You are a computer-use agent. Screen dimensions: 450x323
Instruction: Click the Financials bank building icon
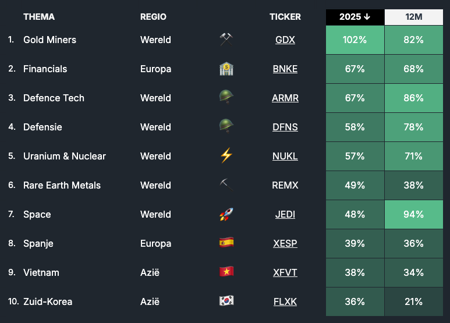[226, 69]
